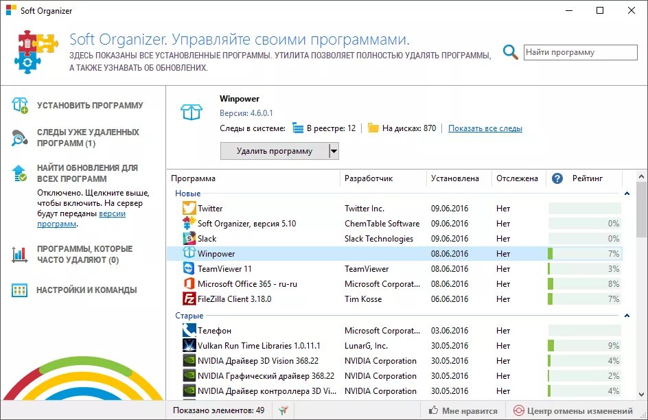Select TeamViewer 11 program name
Image resolution: width=648 pixels, height=420 pixels.
pyautogui.click(x=224, y=269)
